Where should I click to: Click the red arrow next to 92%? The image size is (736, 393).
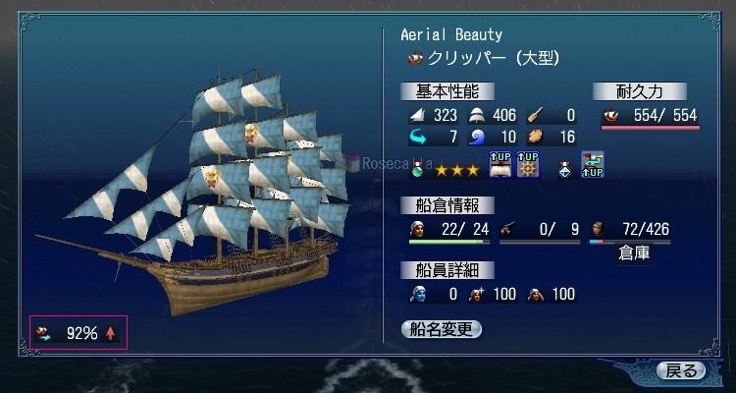coord(110,334)
